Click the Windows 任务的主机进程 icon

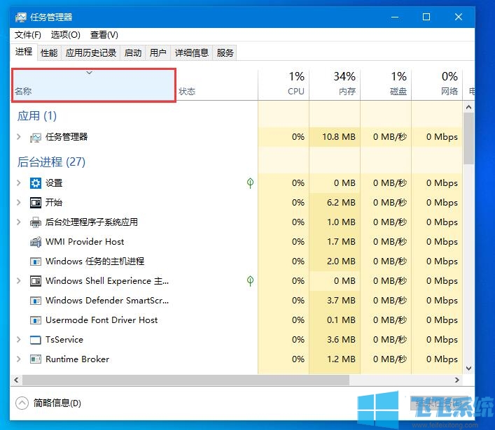(35, 261)
